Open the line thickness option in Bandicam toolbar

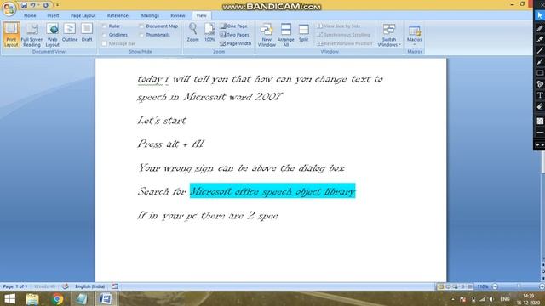point(540,133)
